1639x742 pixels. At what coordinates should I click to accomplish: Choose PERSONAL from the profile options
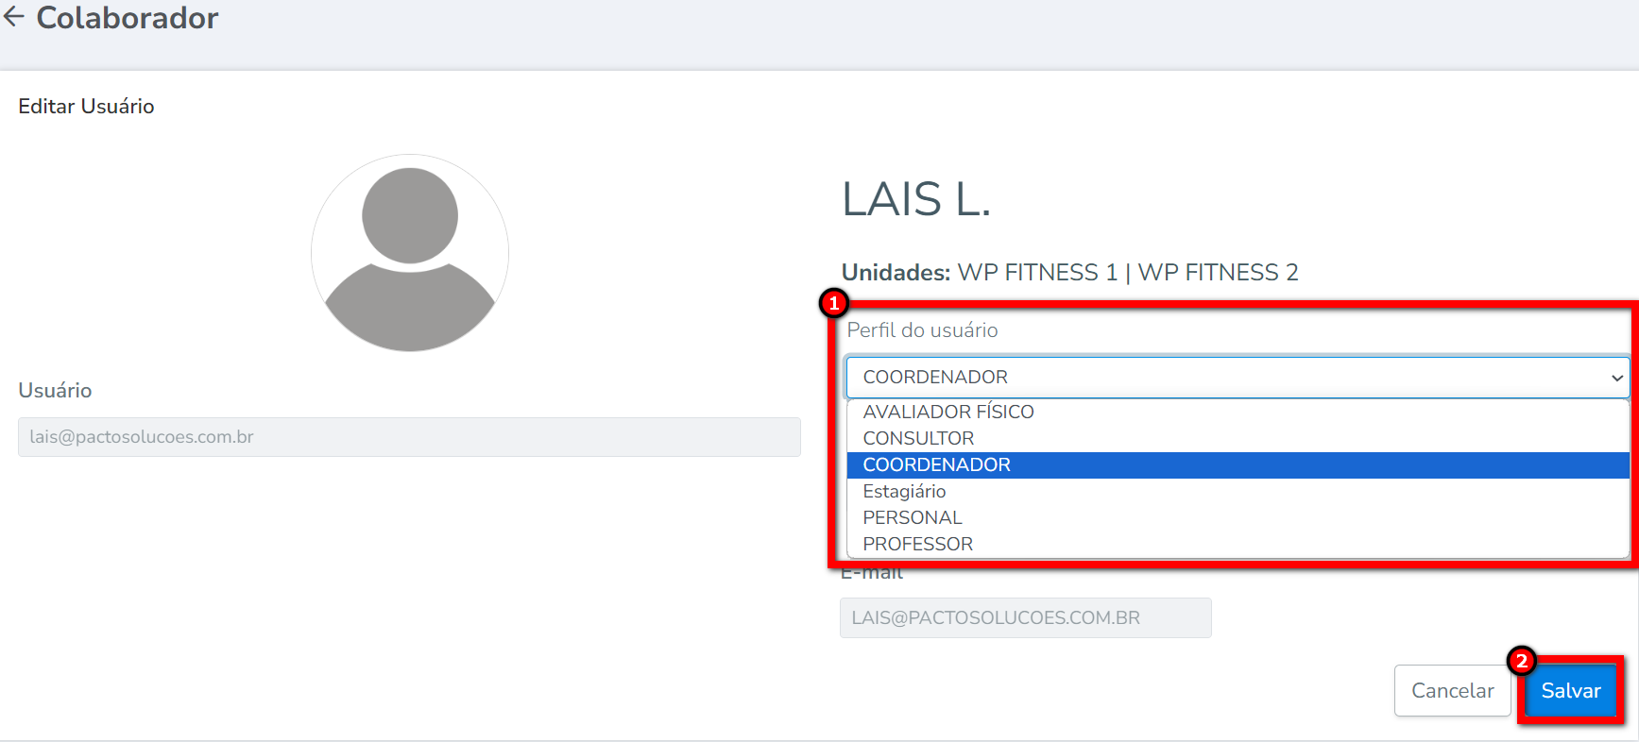point(912,517)
